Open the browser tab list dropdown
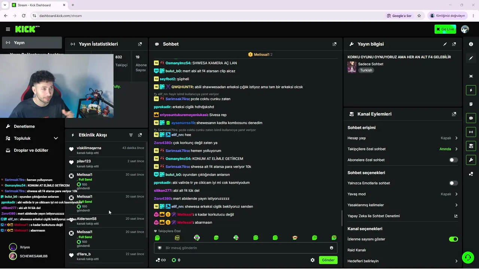This screenshot has height=269, width=479. pyautogui.click(x=5, y=5)
